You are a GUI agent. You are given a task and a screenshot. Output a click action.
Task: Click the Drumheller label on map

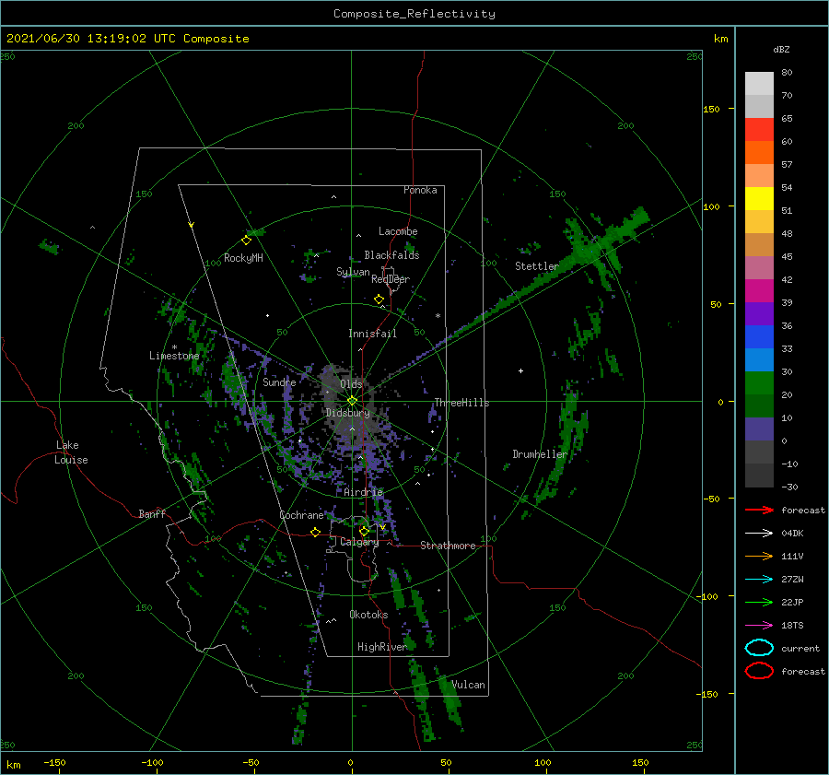click(x=540, y=454)
